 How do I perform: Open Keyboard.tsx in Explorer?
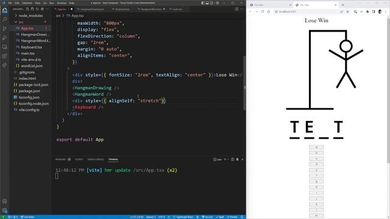point(31,47)
